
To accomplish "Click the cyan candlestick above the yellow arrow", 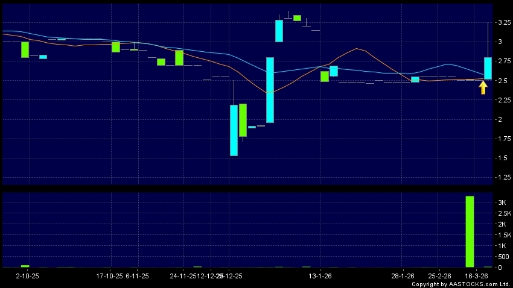I will point(488,68).
